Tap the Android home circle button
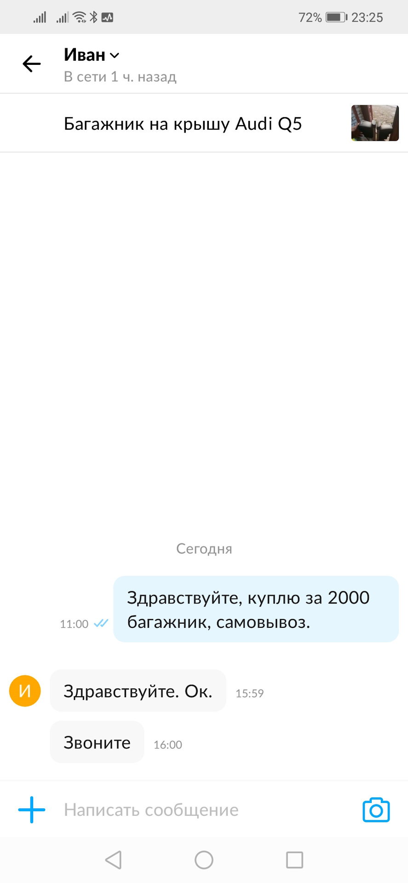 coord(204,860)
